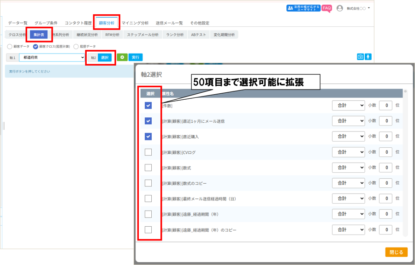The height and width of the screenshot is (265, 415).
Task: Check the [計算(顧客)]数式 checkbox
Action: (x=148, y=168)
